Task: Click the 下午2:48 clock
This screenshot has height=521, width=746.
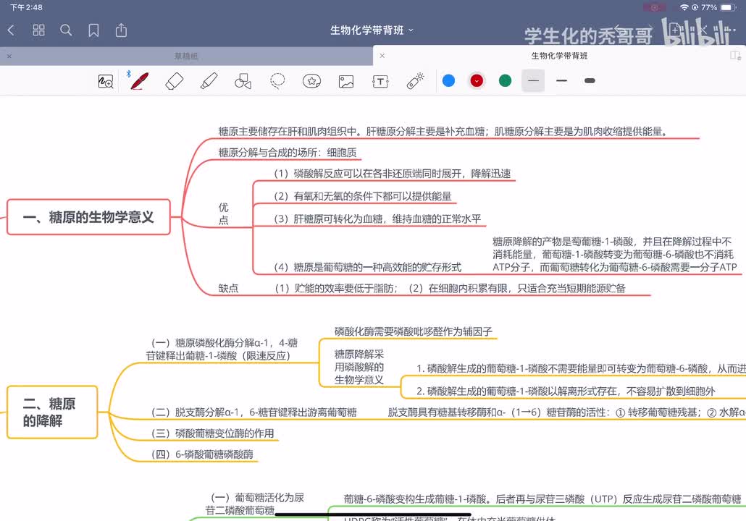Action: pyautogui.click(x=26, y=8)
